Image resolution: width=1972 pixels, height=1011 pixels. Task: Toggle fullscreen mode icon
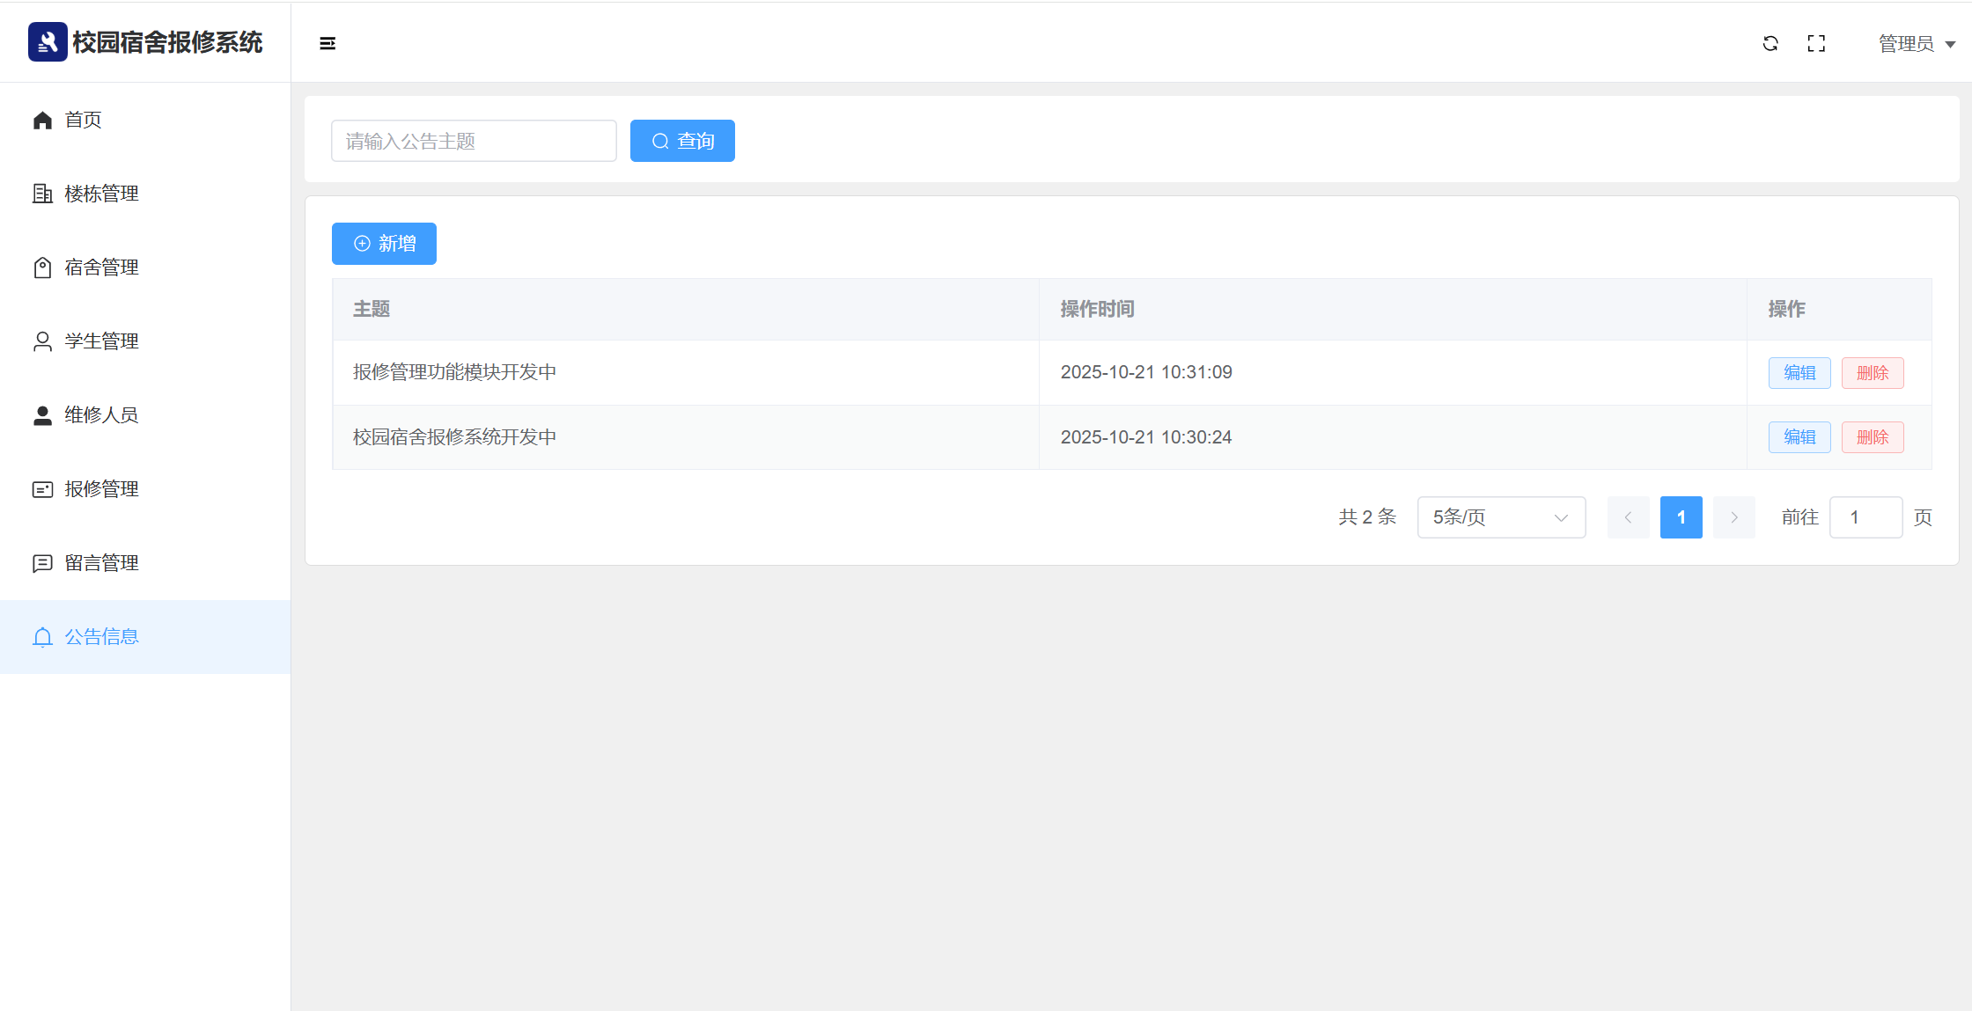1816,43
